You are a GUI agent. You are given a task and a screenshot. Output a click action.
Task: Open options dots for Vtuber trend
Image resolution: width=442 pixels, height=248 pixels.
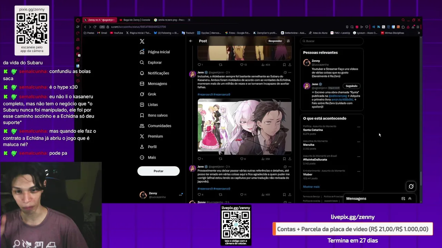click(358, 171)
